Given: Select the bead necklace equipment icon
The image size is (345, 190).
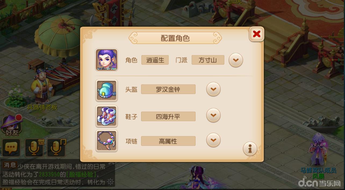Looking at the screenshot, I should coord(106,141).
